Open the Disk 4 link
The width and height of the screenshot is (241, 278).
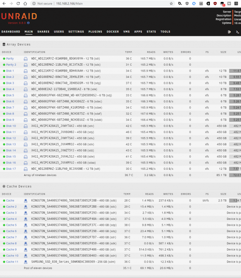10,89
